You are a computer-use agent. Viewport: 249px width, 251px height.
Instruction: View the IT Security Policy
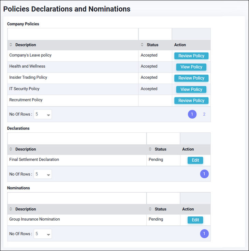(x=191, y=89)
